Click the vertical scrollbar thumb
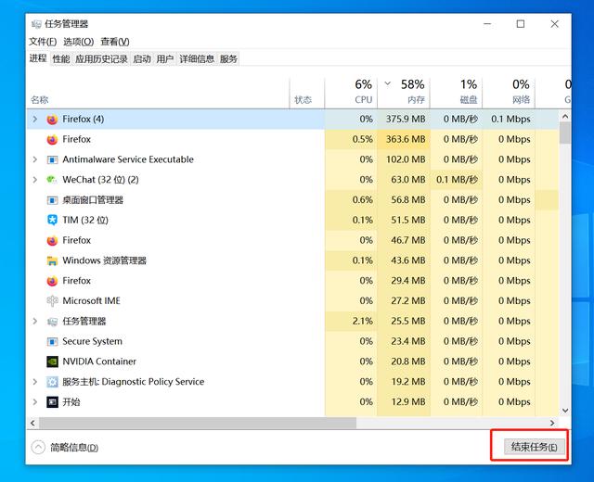 click(x=565, y=133)
